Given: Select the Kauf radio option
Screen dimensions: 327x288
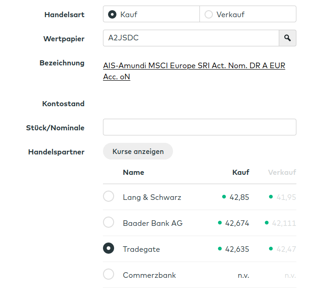Looking at the screenshot, I should [x=112, y=14].
